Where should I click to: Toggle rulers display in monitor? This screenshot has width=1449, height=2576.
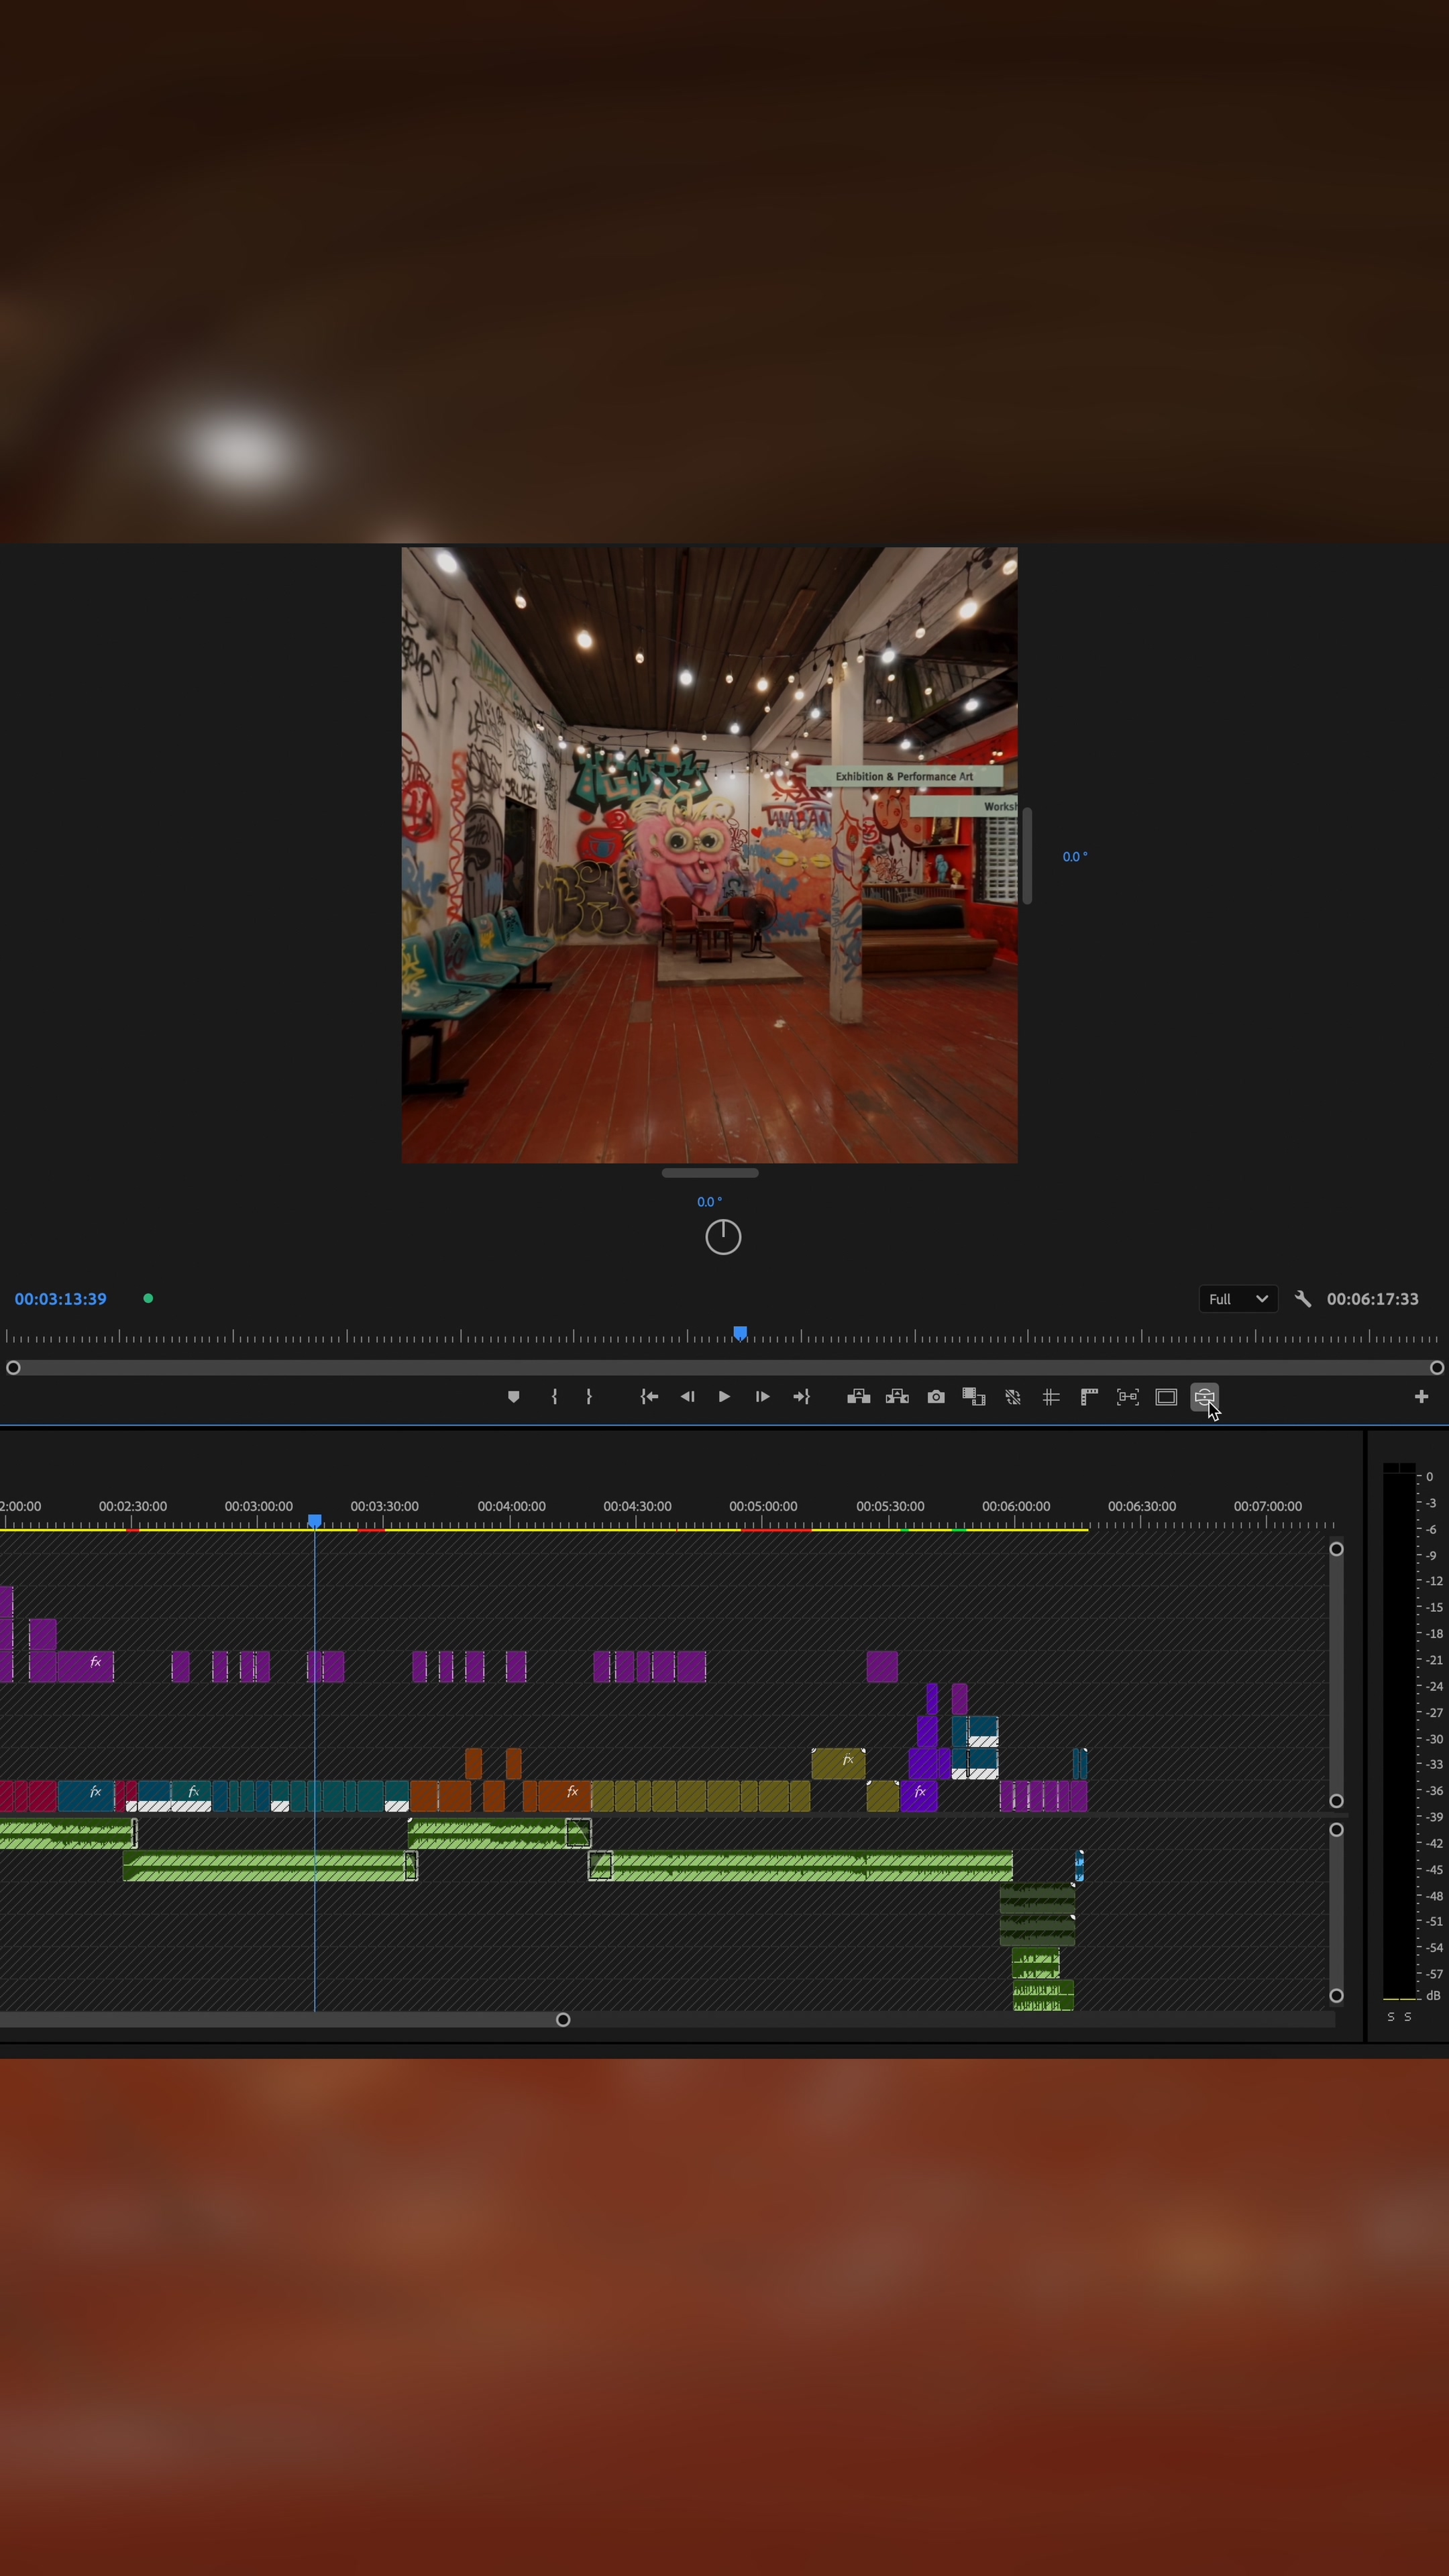tap(1089, 1397)
